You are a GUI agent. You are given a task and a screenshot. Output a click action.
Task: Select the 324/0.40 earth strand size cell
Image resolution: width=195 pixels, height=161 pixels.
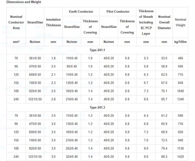coord(72,156)
